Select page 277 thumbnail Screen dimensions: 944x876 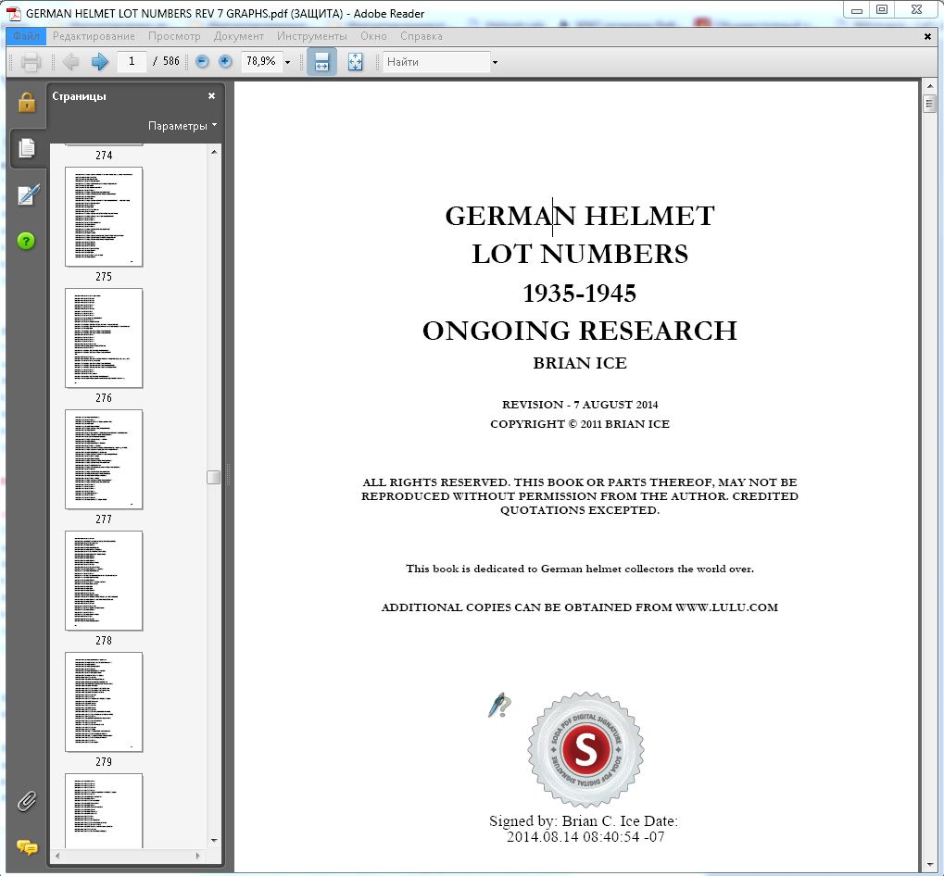click(104, 459)
